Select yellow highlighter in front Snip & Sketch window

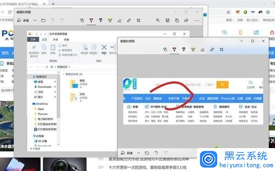193,50
